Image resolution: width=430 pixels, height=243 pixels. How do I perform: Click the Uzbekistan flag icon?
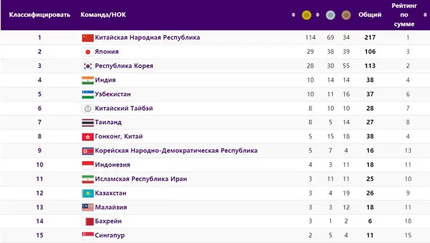click(x=87, y=94)
